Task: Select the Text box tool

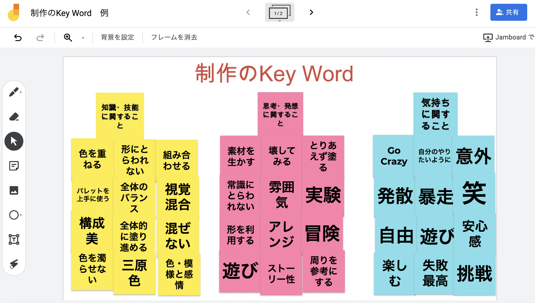Action: [14, 239]
